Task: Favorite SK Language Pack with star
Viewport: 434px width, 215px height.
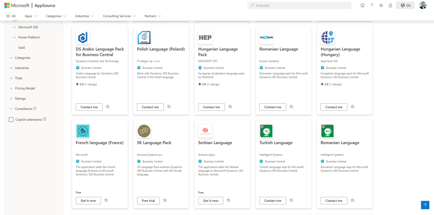Action: coord(165,200)
